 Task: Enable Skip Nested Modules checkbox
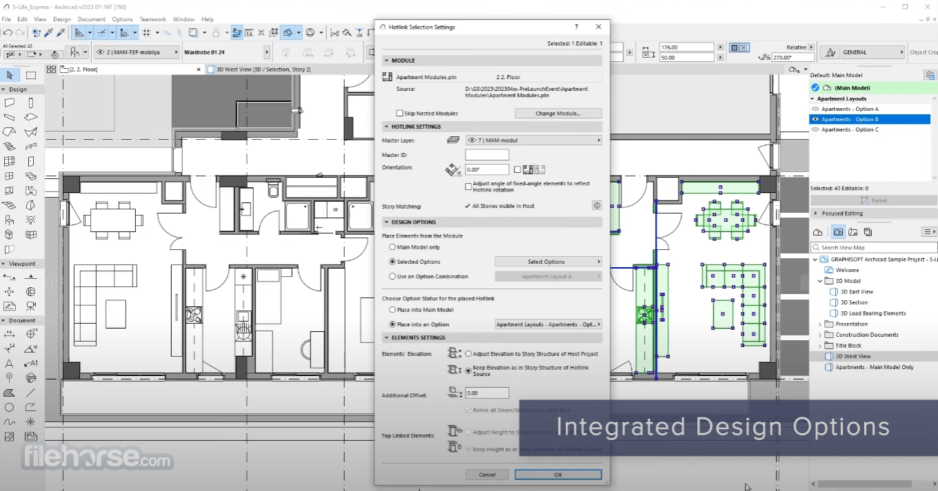[x=399, y=114]
